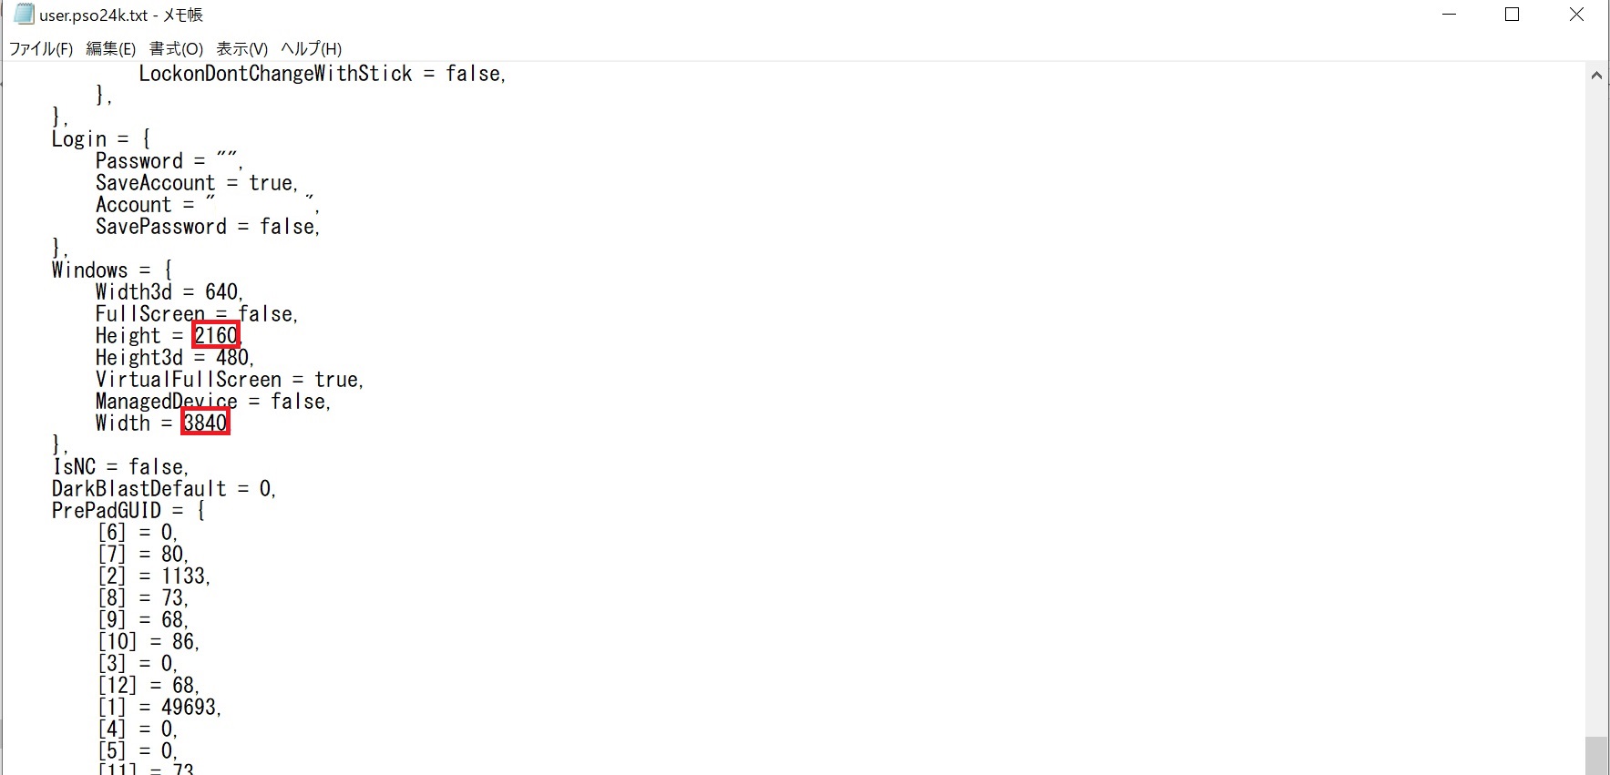Click the vertical scrollbar thumb
1610x775 pixels.
pyautogui.click(x=1596, y=756)
